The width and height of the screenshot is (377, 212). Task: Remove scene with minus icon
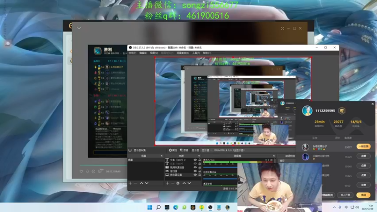click(x=135, y=183)
